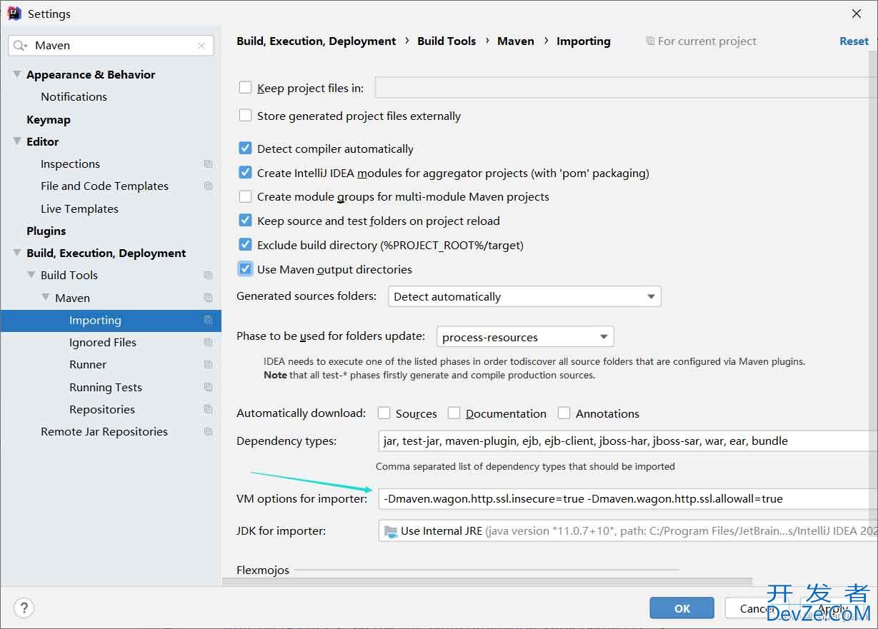Viewport: 878px width, 629px height.
Task: Collapse the Maven tree node
Action: coord(46,298)
